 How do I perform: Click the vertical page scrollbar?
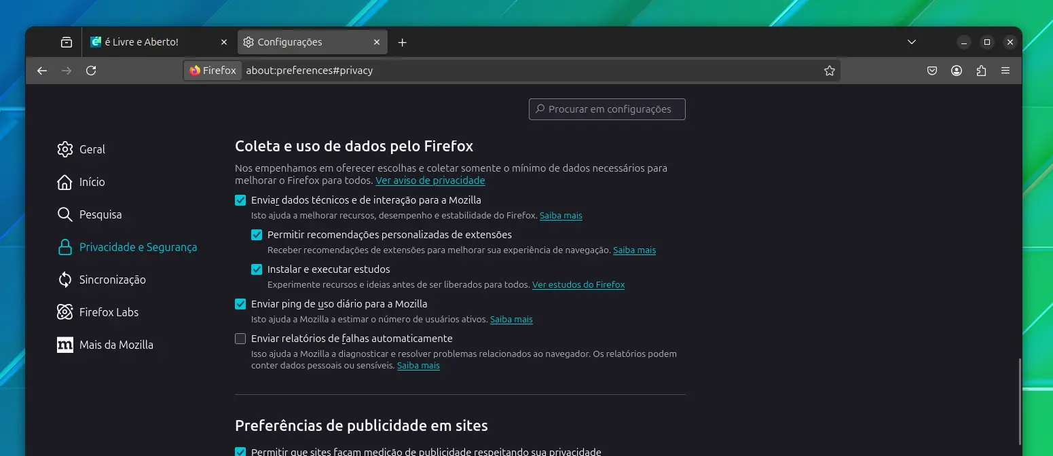pos(1018,400)
